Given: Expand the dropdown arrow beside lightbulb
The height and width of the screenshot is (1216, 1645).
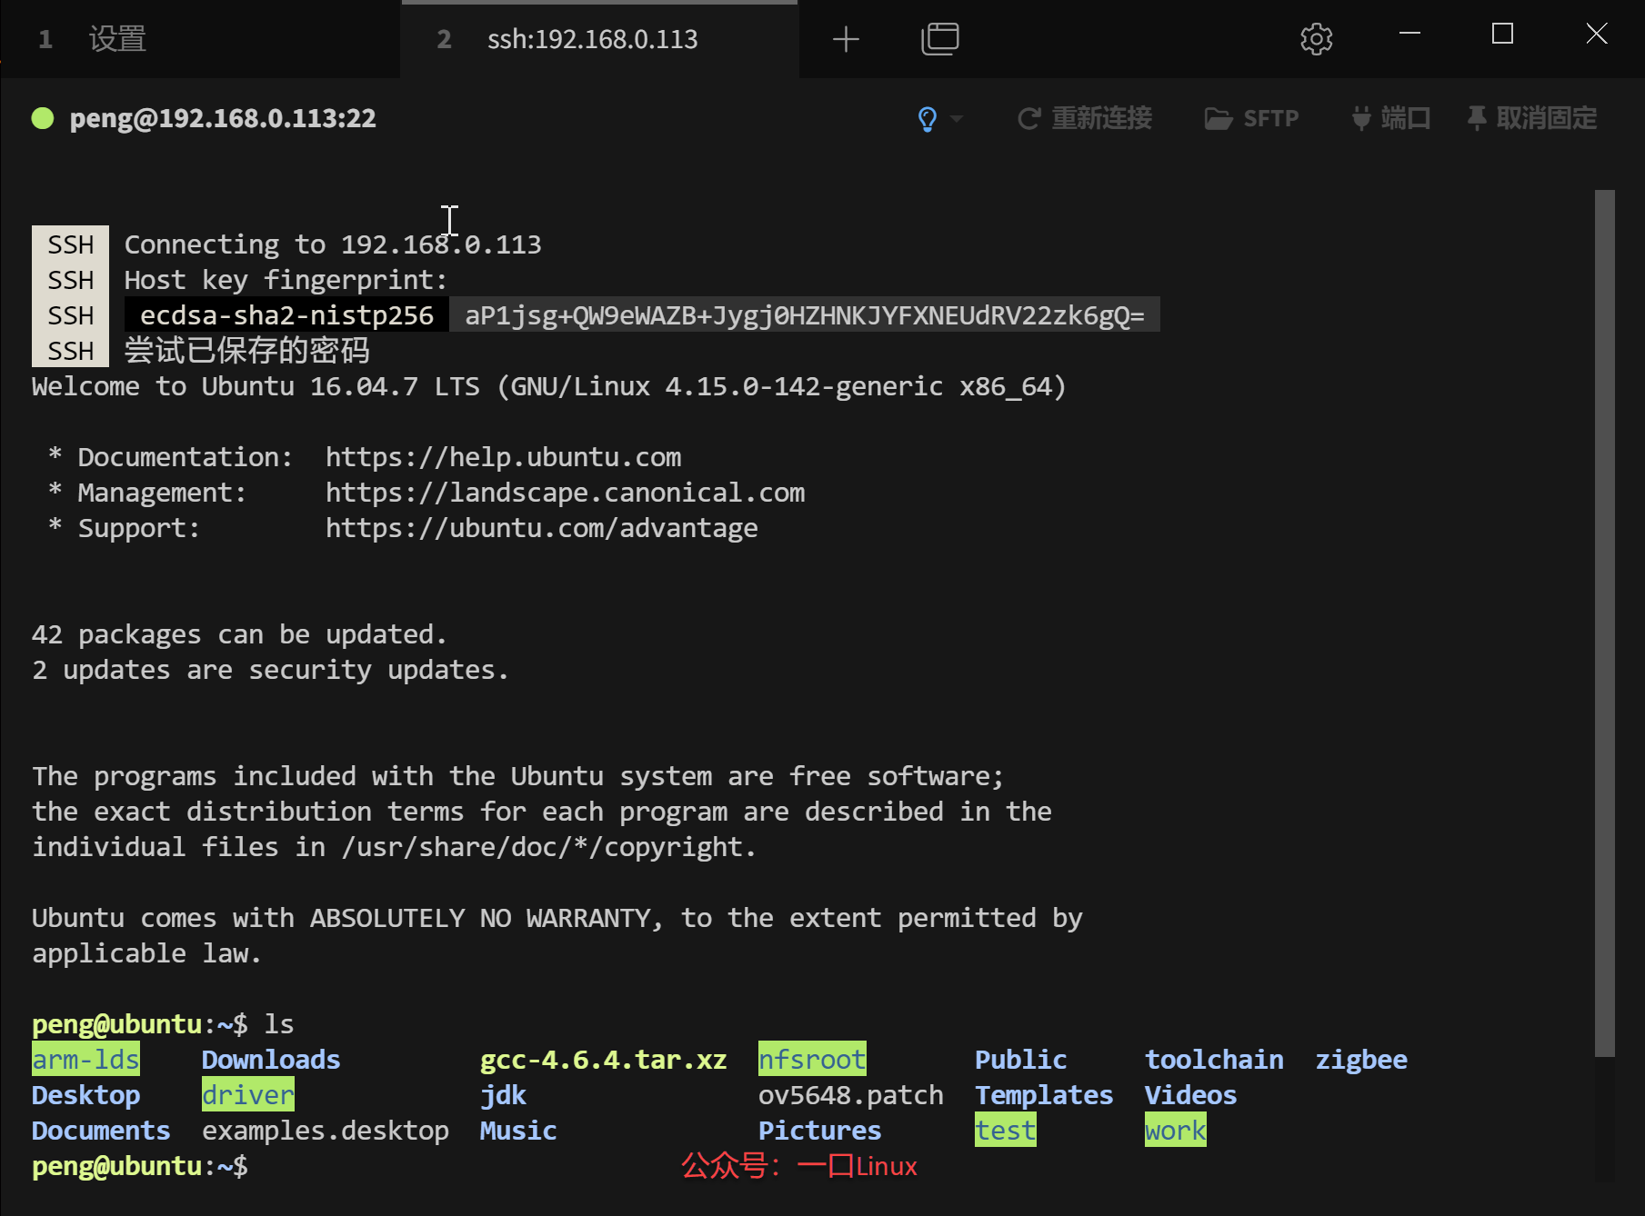Looking at the screenshot, I should [x=956, y=119].
